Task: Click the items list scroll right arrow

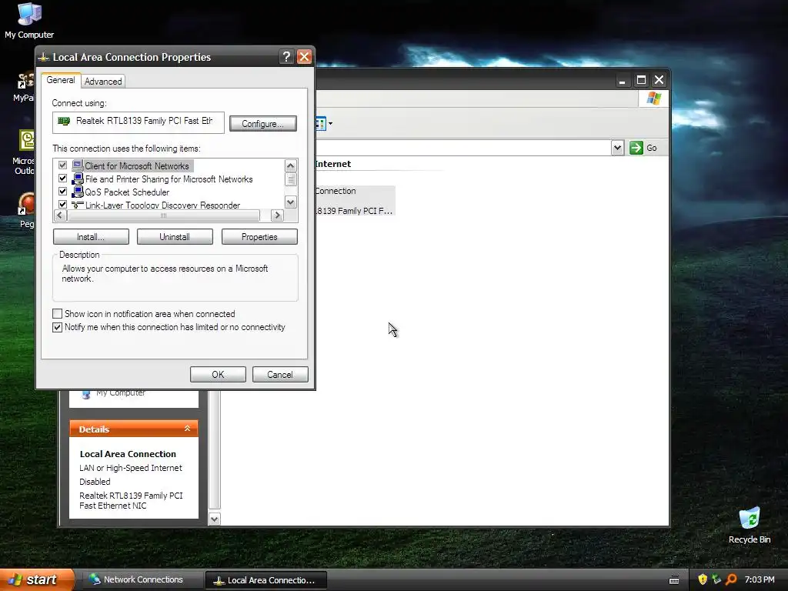Action: (277, 215)
